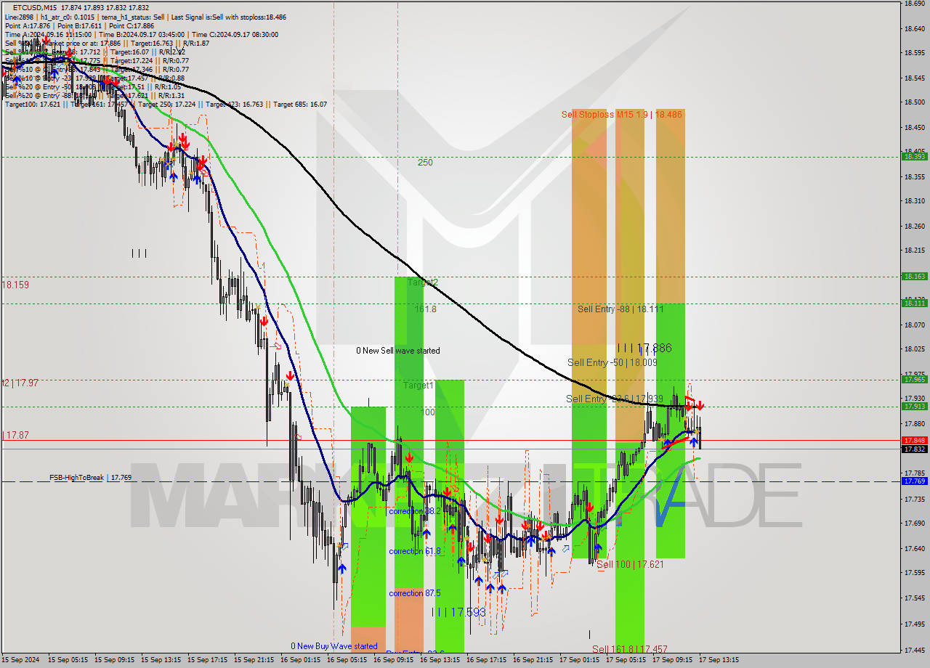Click the '15 Sep 21:15' time axis label
The height and width of the screenshot is (668, 930).
(254, 660)
